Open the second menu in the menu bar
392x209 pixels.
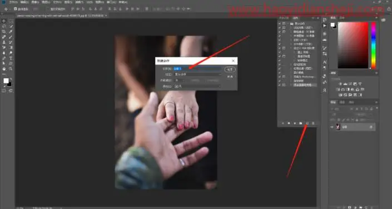(x=24, y=2)
